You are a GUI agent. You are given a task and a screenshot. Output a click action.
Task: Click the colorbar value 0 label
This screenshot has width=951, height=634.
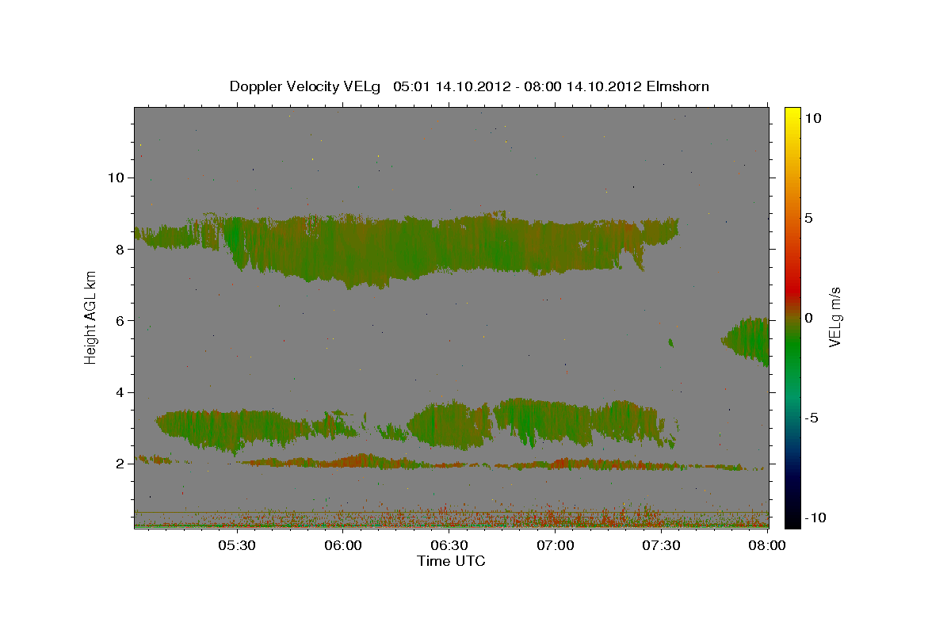(809, 318)
